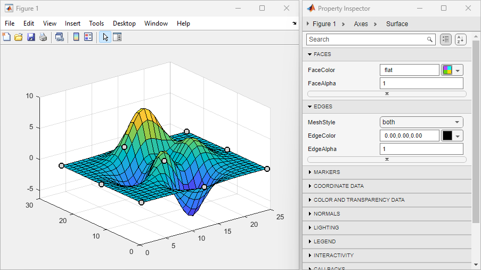The width and height of the screenshot is (481, 270).
Task: Click the Axes breadcrumb link
Action: tap(361, 24)
